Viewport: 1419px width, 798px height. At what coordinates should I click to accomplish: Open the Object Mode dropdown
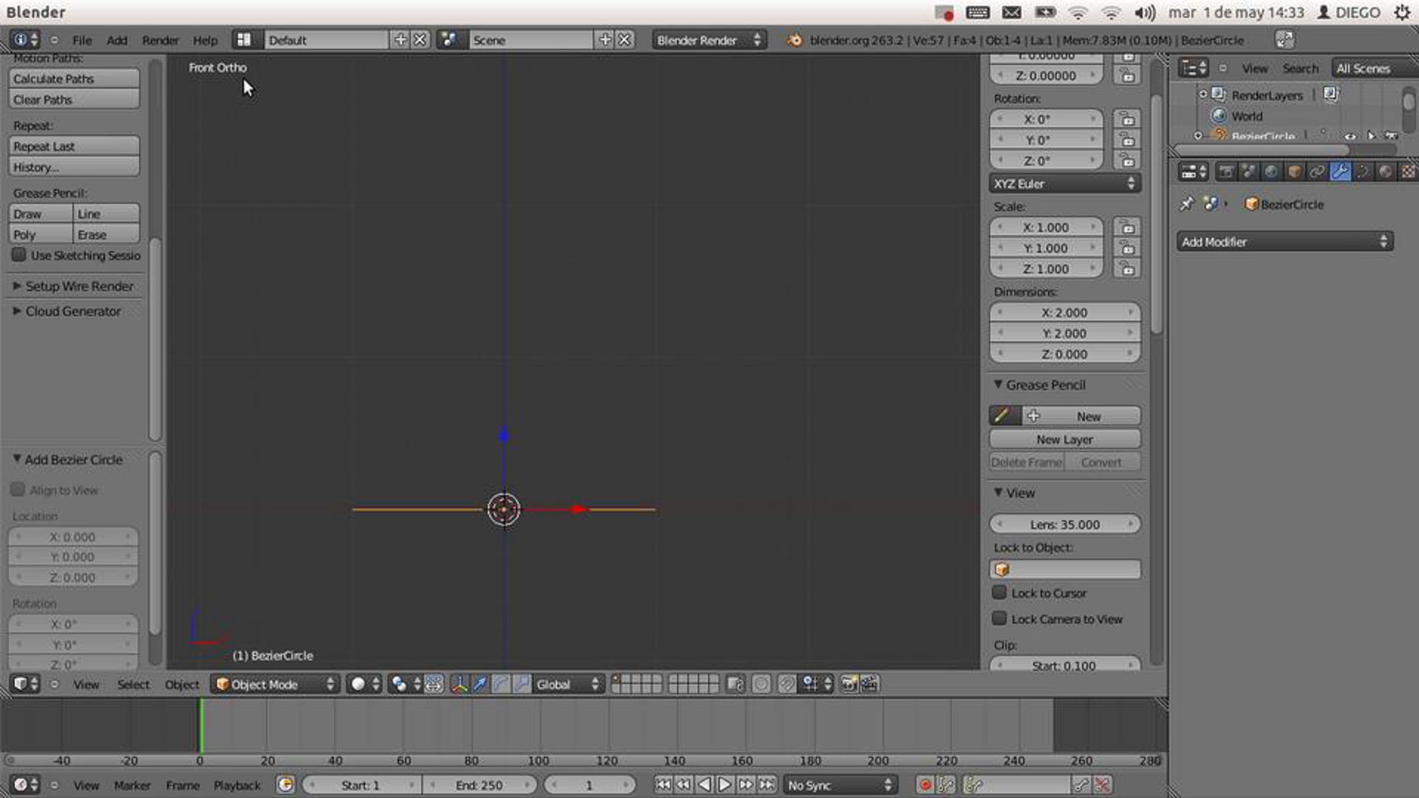[x=276, y=685]
